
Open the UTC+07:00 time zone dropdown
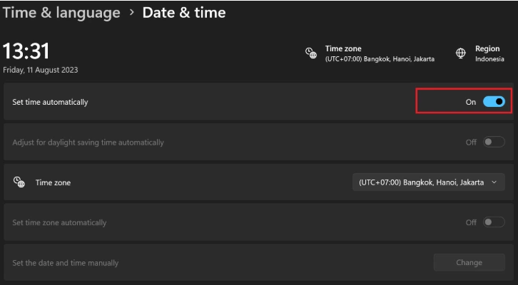[x=429, y=182]
